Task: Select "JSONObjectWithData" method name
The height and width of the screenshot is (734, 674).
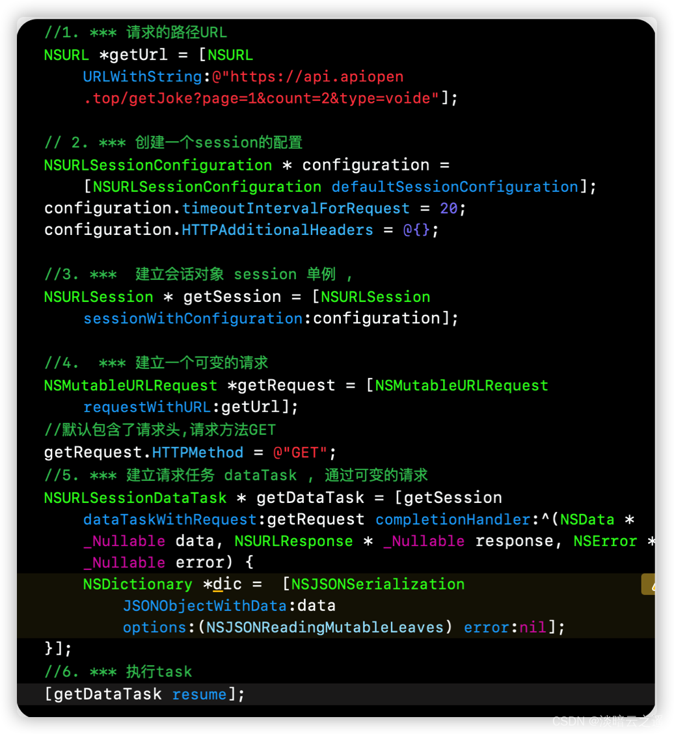Action: 204,606
